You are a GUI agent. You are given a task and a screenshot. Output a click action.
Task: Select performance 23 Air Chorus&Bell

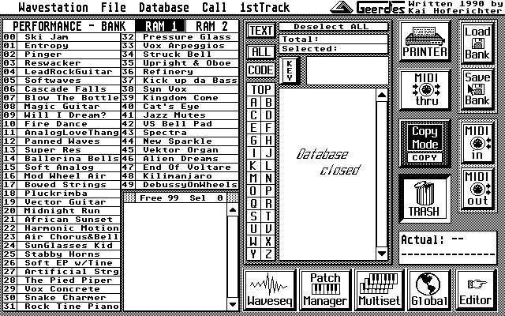tap(62, 237)
